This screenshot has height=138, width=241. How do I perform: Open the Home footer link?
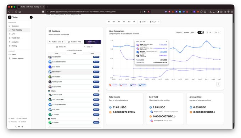12,118
